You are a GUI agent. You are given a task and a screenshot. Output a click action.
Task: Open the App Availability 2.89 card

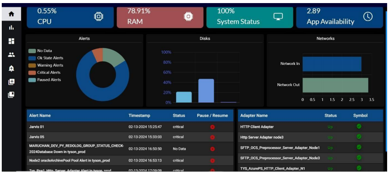click(340, 17)
